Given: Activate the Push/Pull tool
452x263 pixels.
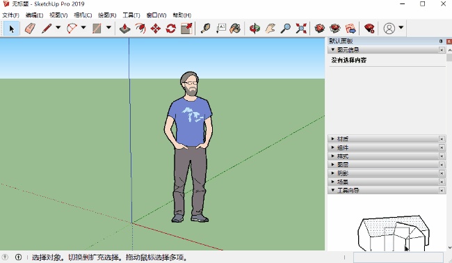Looking at the screenshot, I should click(x=124, y=29).
